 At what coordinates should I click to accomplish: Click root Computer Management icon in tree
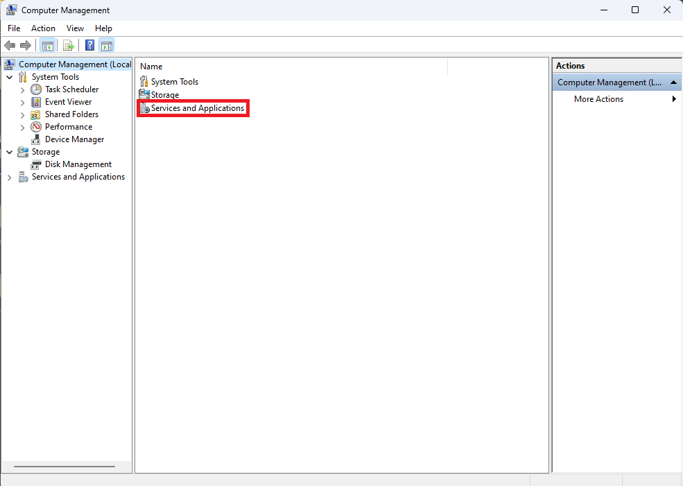[x=10, y=64]
